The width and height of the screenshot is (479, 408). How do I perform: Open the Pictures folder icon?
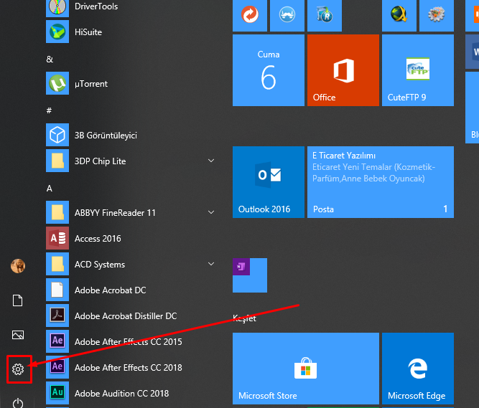(18, 335)
